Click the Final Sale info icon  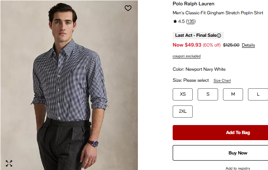pyautogui.click(x=219, y=36)
